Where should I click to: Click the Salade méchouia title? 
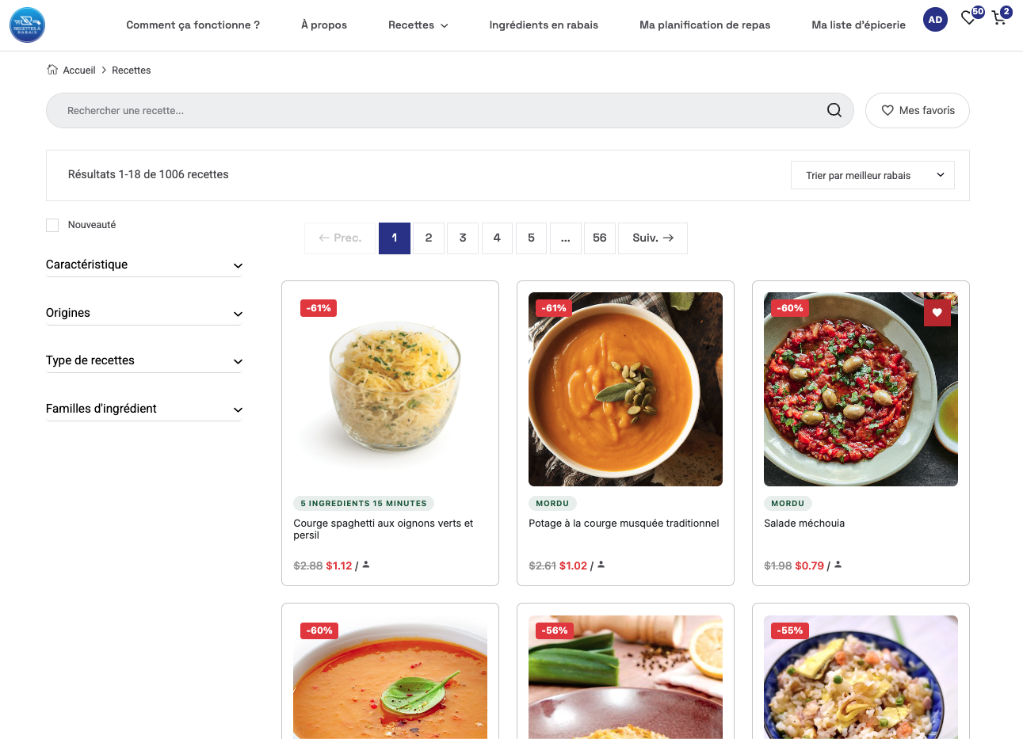pos(804,523)
